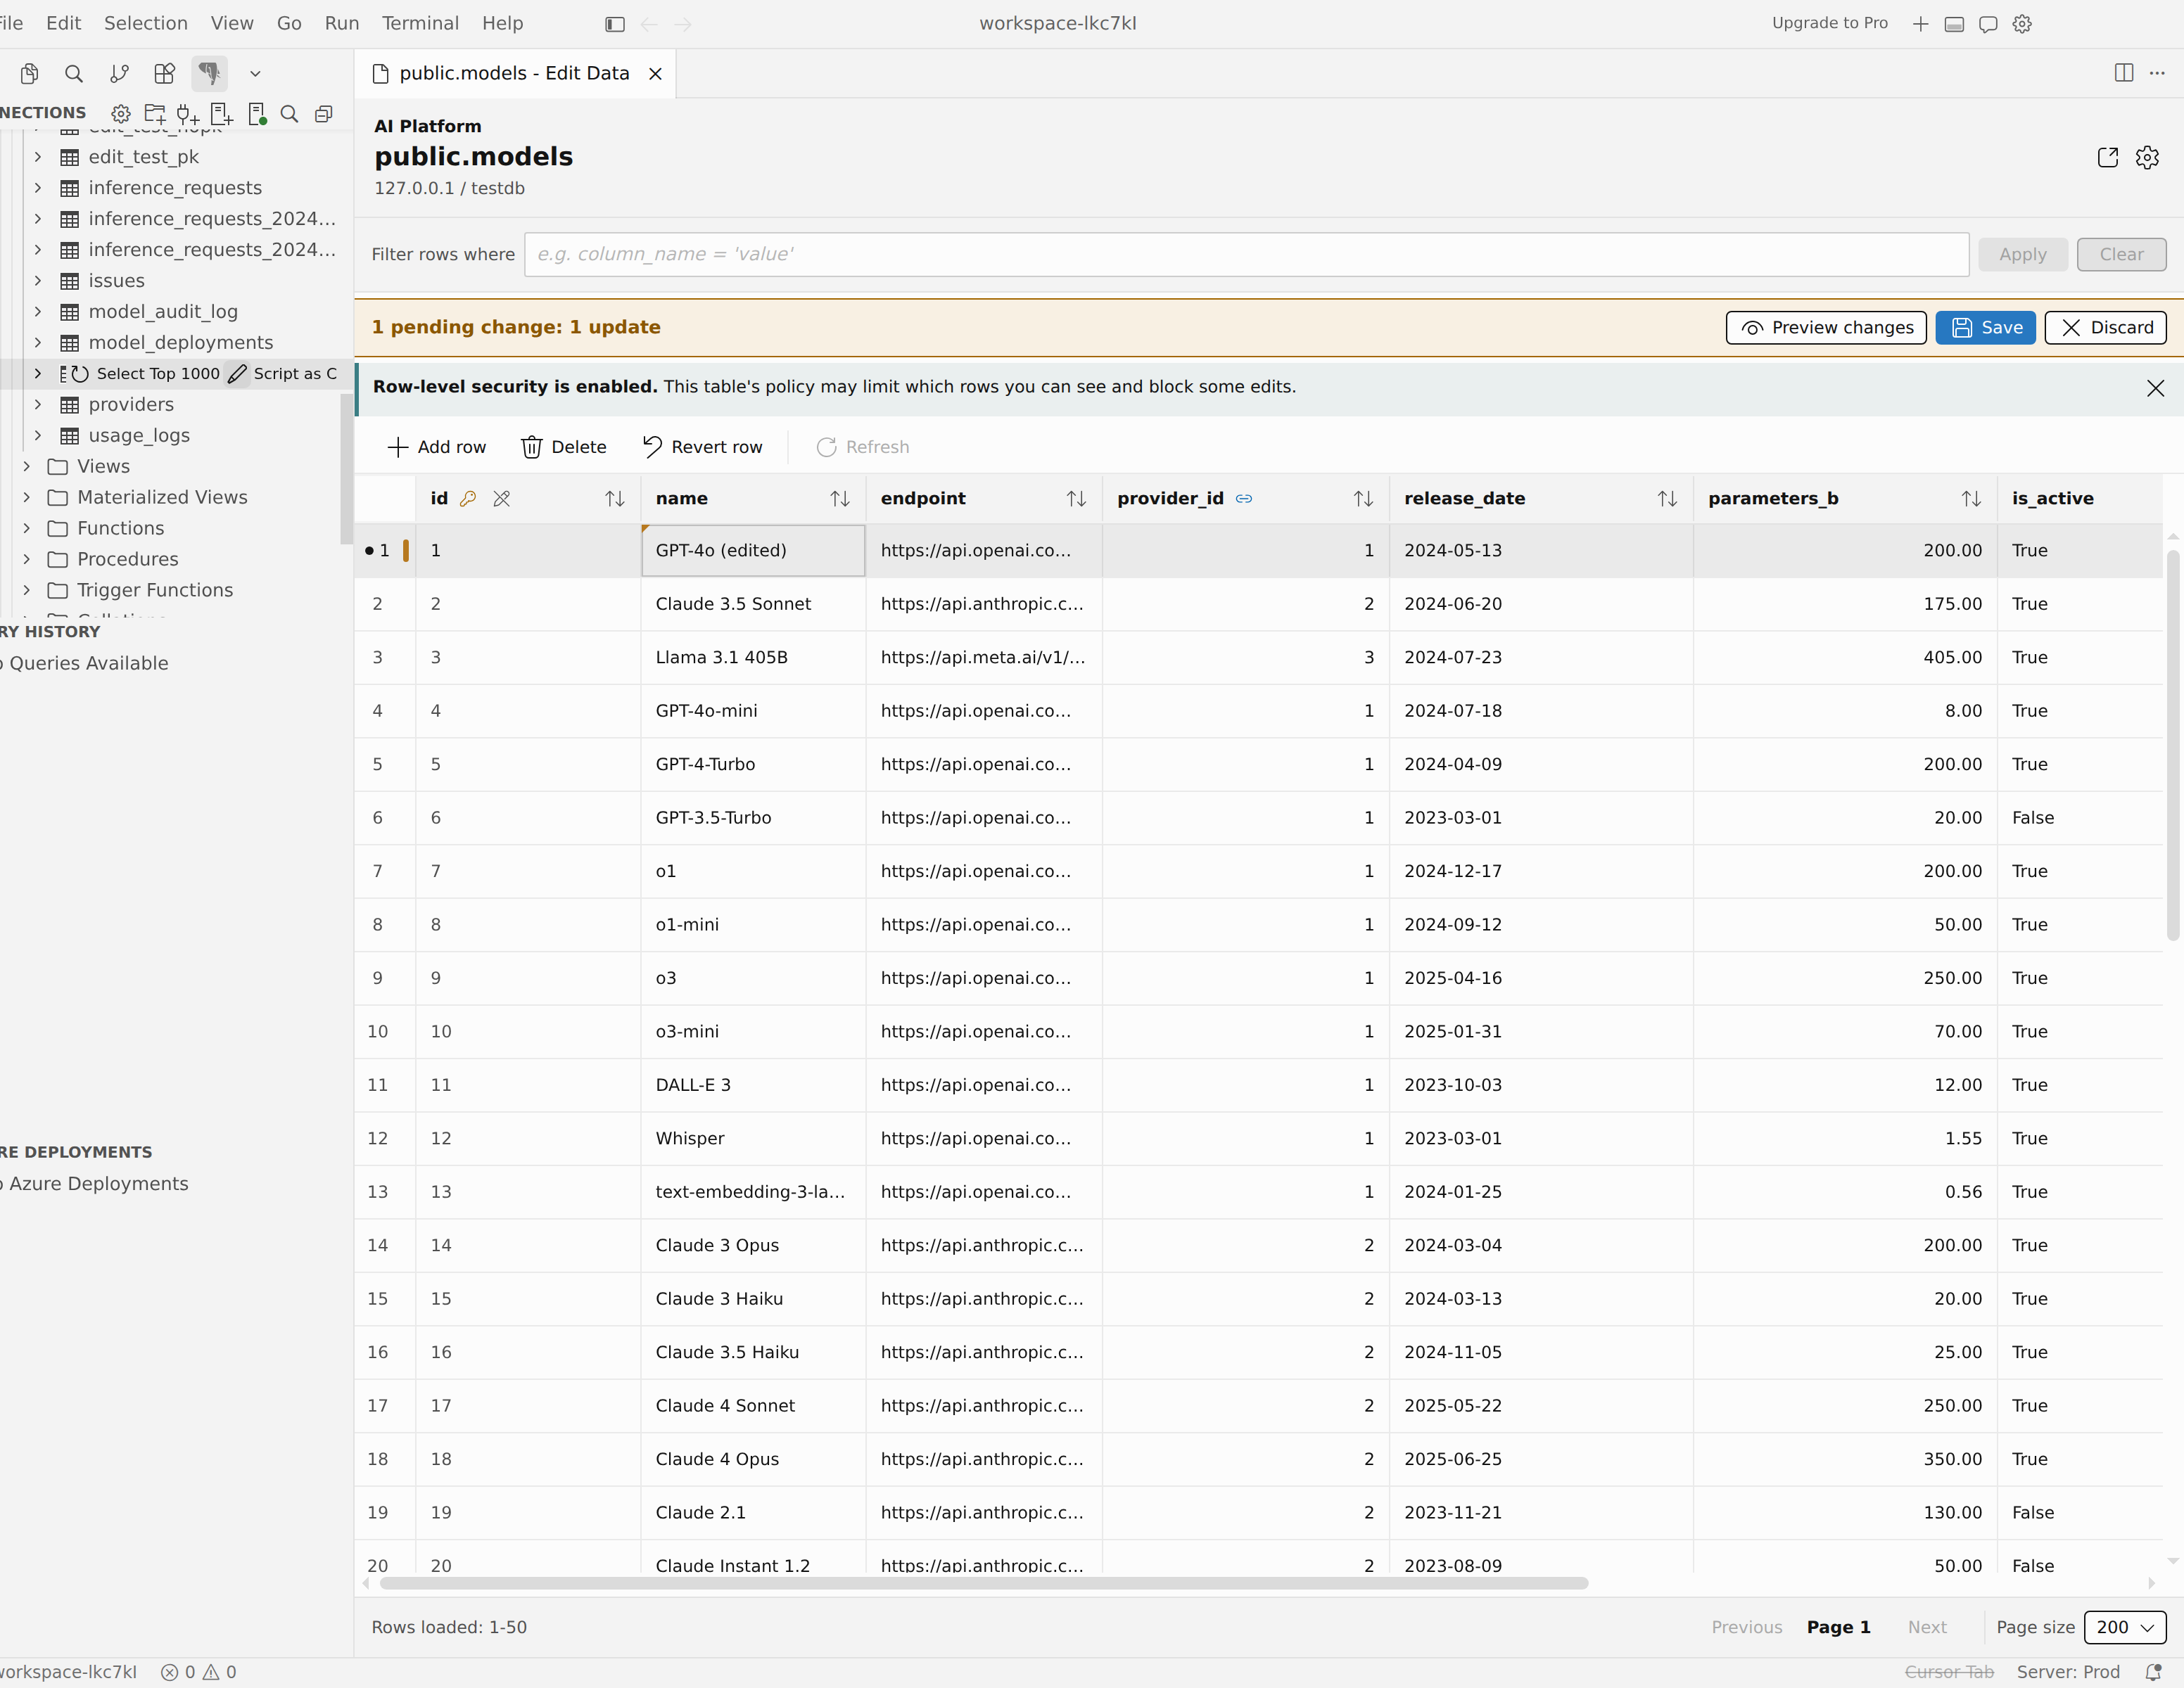Open connections settings gear icon

121,113
